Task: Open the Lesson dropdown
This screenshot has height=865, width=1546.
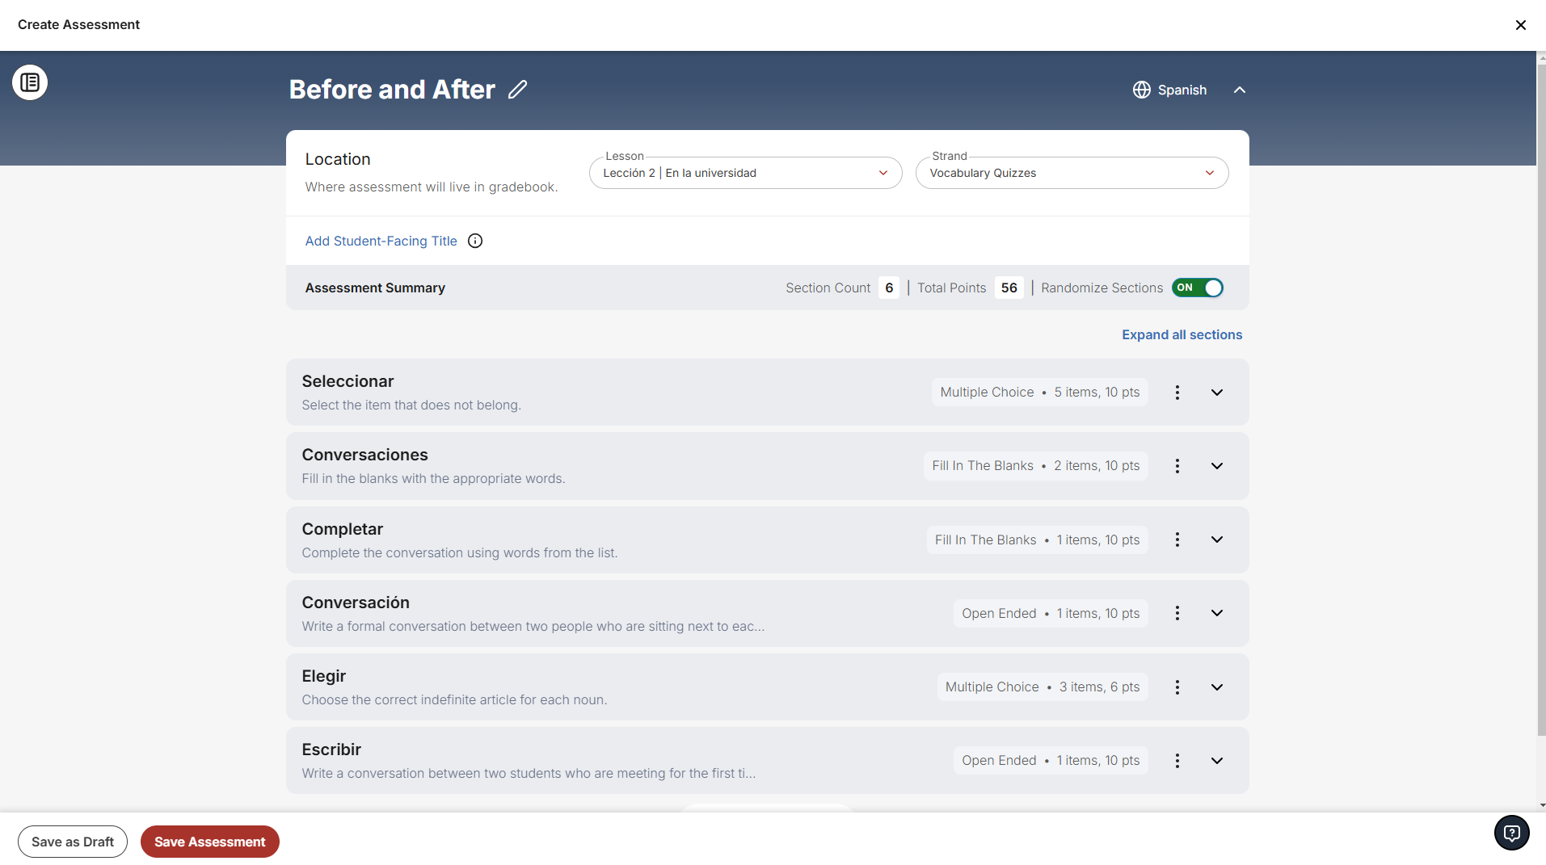Action: click(x=745, y=173)
